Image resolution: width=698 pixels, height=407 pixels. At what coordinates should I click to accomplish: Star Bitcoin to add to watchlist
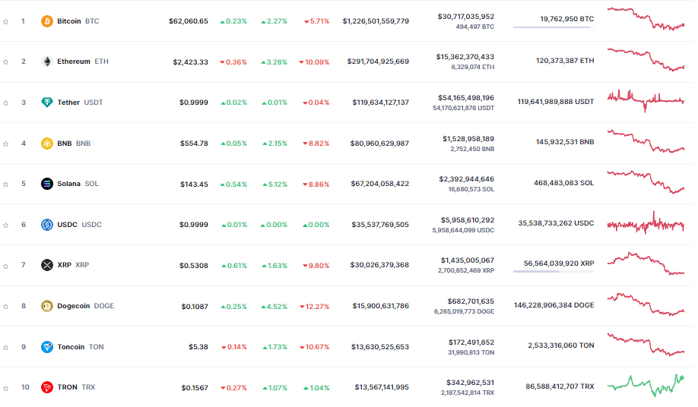(x=6, y=21)
